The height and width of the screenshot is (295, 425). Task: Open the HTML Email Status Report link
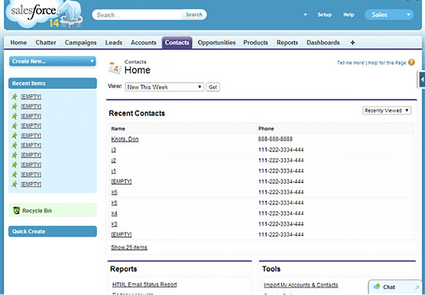pos(145,284)
